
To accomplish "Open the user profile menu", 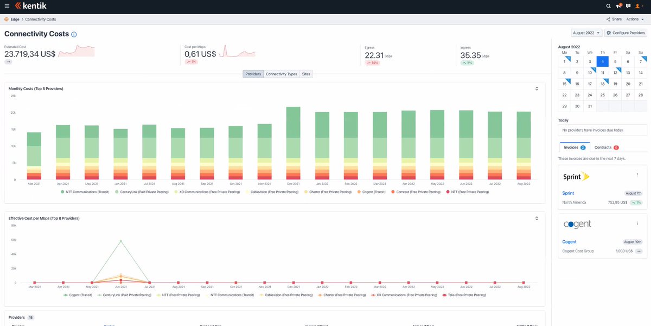I will pyautogui.click(x=640, y=6).
